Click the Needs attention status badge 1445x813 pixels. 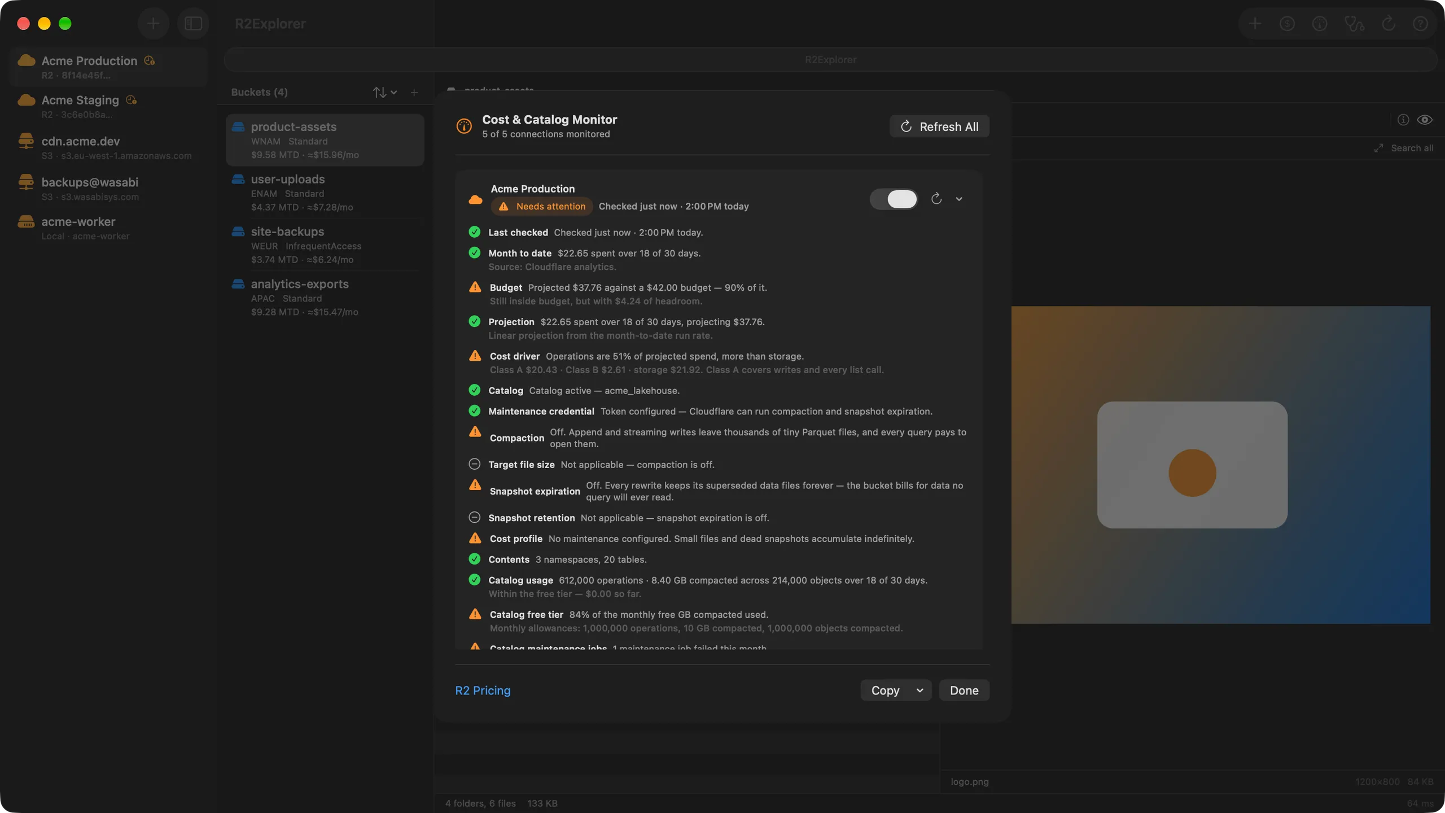pyautogui.click(x=542, y=207)
